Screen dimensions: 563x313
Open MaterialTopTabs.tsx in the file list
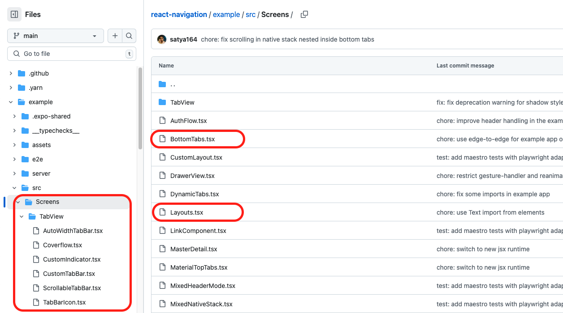[x=199, y=267]
